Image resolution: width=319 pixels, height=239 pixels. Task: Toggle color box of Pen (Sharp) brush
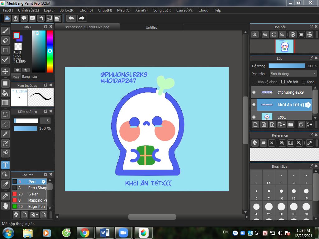pyautogui.click(x=15, y=188)
